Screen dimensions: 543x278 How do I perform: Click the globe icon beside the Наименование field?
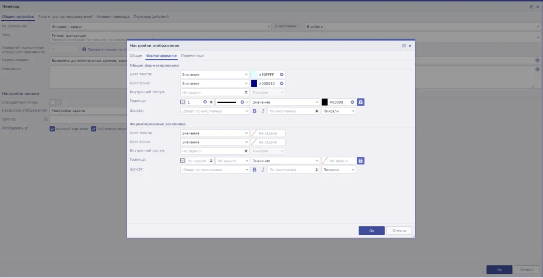(x=537, y=61)
